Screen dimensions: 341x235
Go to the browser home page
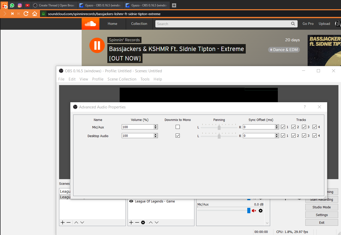pyautogui.click(x=35, y=14)
